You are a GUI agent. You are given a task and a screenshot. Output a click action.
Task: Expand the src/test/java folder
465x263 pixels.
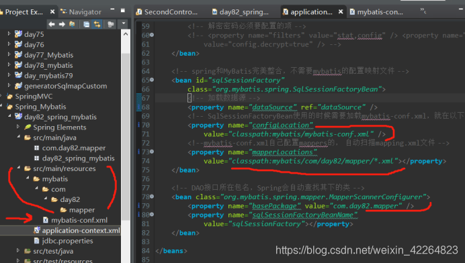point(18,250)
